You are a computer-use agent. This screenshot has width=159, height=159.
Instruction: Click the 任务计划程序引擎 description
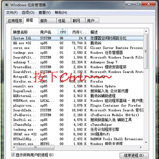click(105, 130)
